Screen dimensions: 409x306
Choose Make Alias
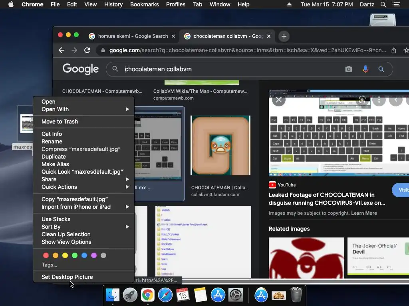[x=83, y=164]
